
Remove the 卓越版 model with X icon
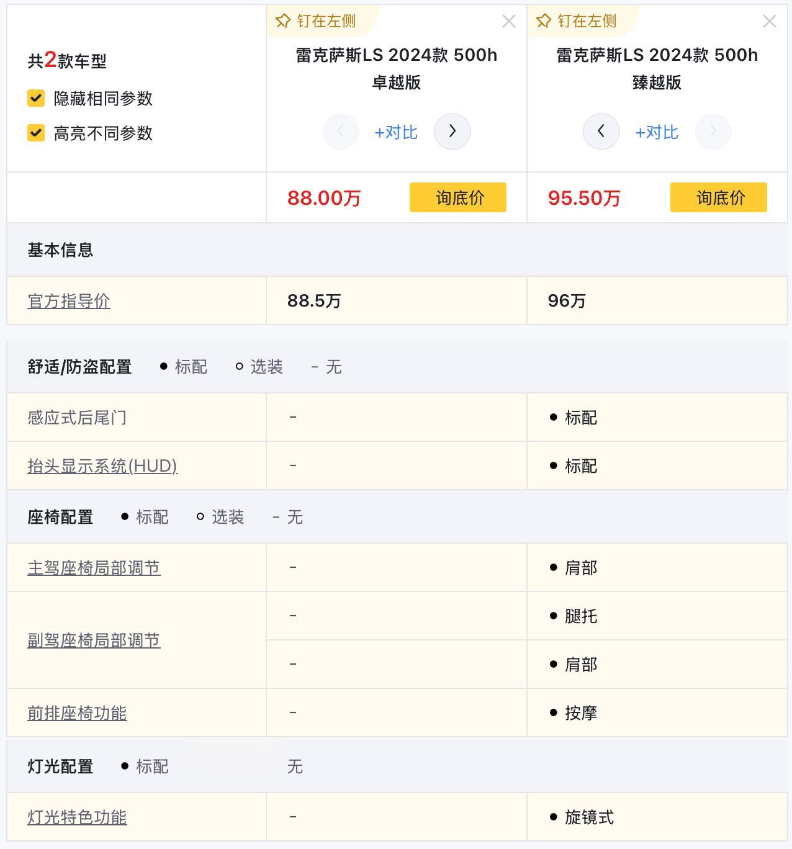click(509, 22)
